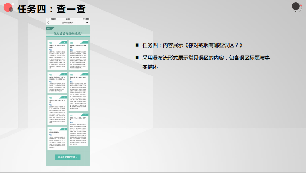Click bullet text 任务四：内容展示《你对戒烟有哪些误区？》

pyautogui.click(x=192, y=45)
